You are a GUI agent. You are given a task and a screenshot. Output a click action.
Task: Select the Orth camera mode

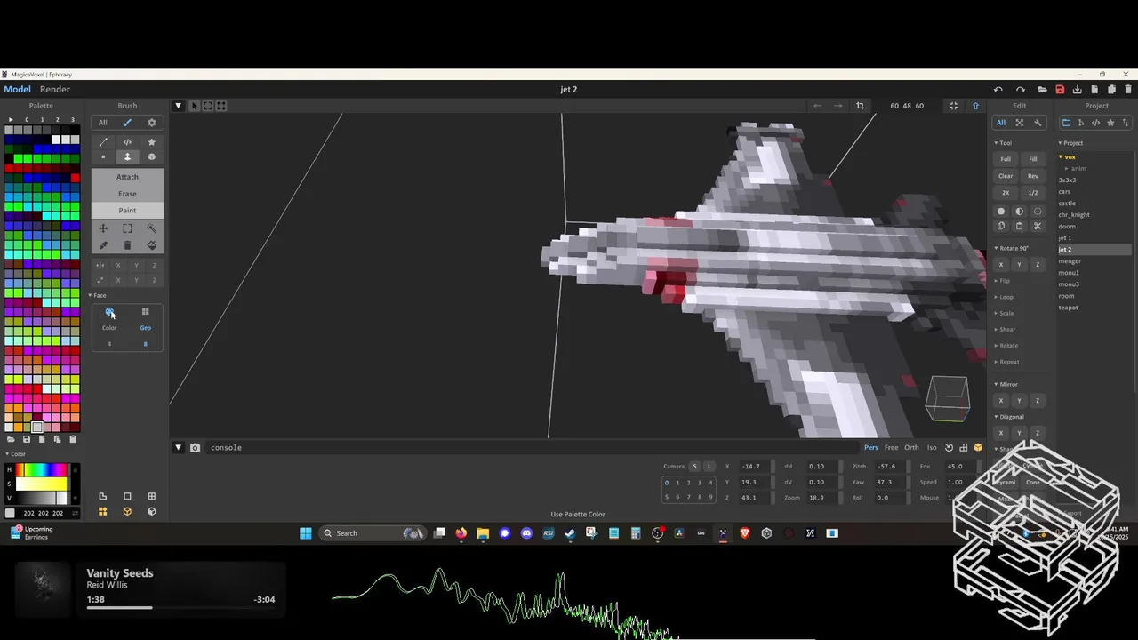click(911, 448)
